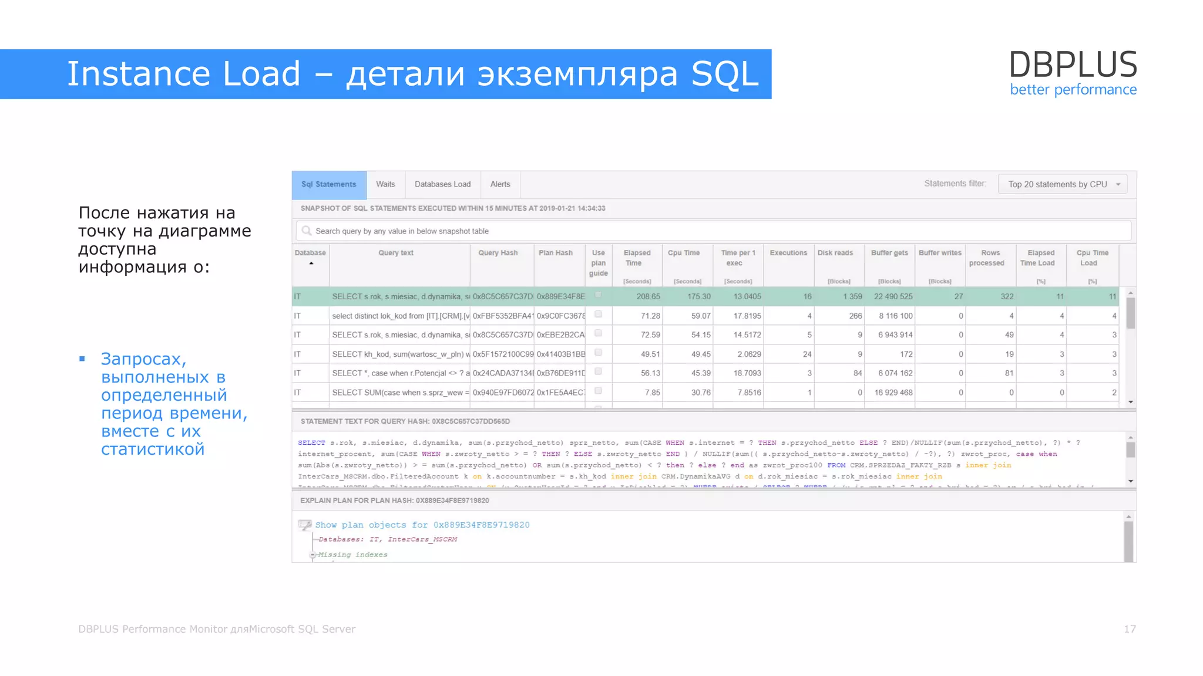The width and height of the screenshot is (1203, 676).
Task: Expand the Missing indexes tree node
Action: point(312,555)
